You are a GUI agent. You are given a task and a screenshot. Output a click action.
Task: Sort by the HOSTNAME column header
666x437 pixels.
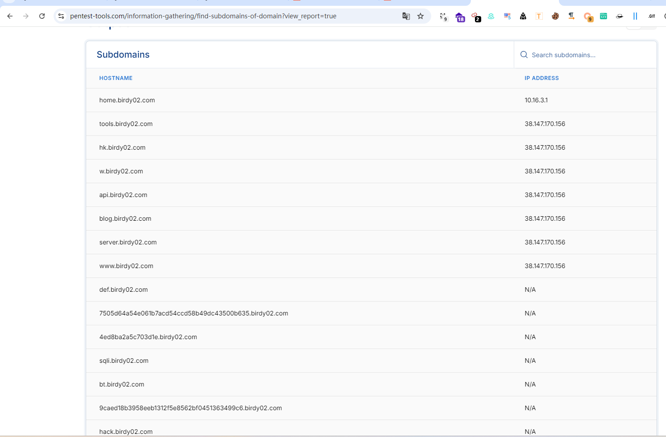(x=116, y=78)
